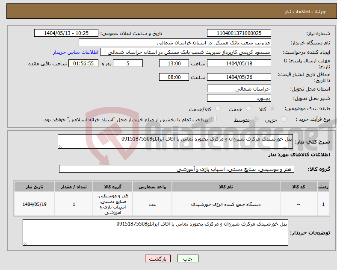
Task: Click the نام کالا column header
Action: pos(226,187)
